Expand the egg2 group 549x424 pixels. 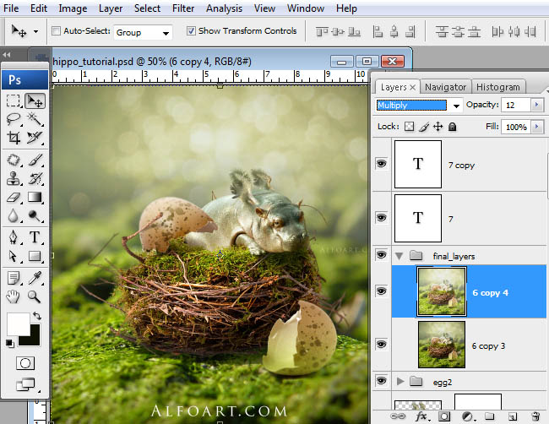tap(400, 381)
